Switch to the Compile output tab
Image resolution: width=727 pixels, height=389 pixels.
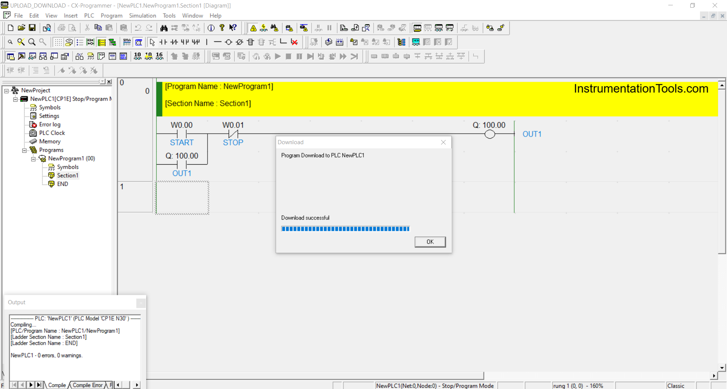coord(57,385)
